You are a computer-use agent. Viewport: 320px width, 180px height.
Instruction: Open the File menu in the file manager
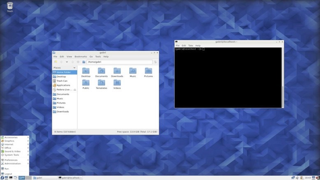click(55, 56)
